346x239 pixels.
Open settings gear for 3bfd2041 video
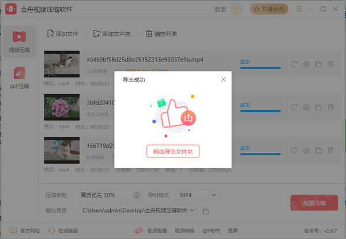click(x=306, y=107)
